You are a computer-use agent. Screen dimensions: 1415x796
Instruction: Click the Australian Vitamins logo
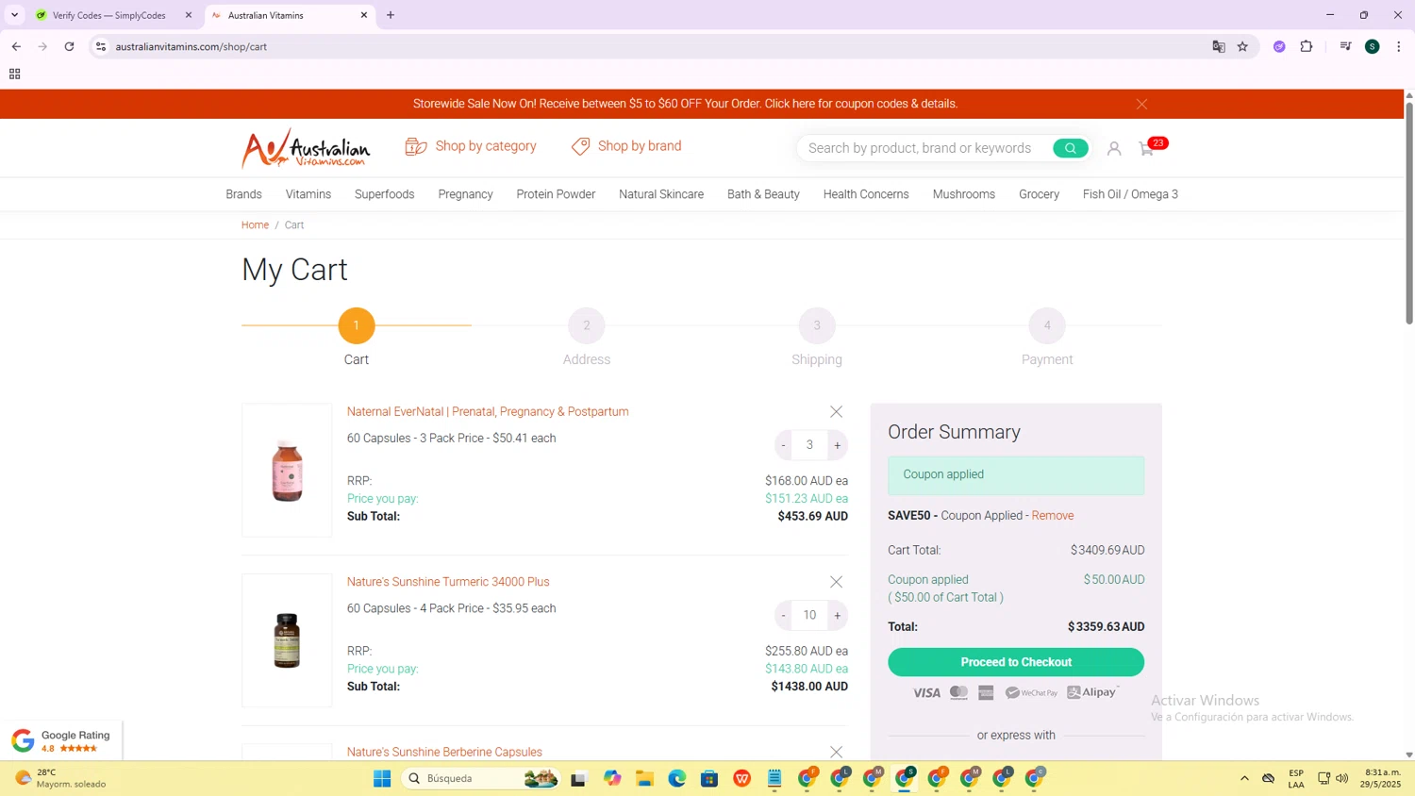pos(306,148)
